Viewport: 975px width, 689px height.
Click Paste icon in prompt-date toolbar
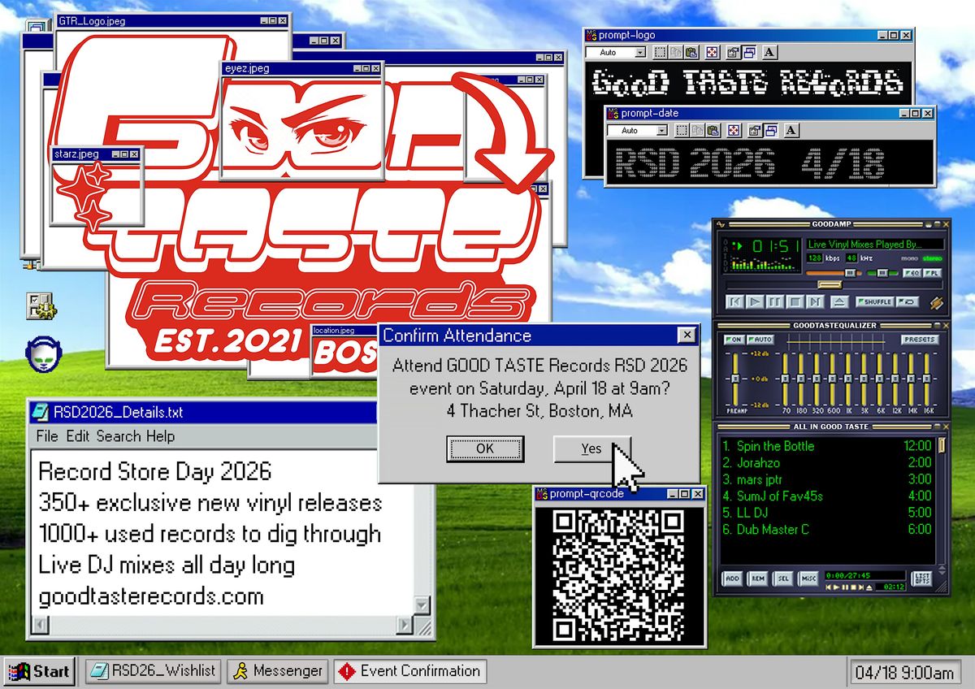pos(713,131)
